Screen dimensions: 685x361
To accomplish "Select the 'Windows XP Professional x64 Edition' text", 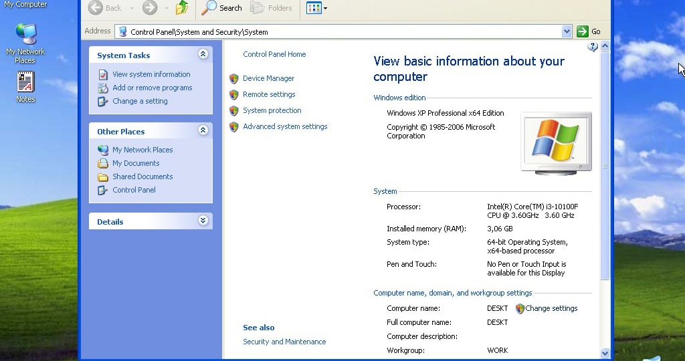I will (445, 113).
